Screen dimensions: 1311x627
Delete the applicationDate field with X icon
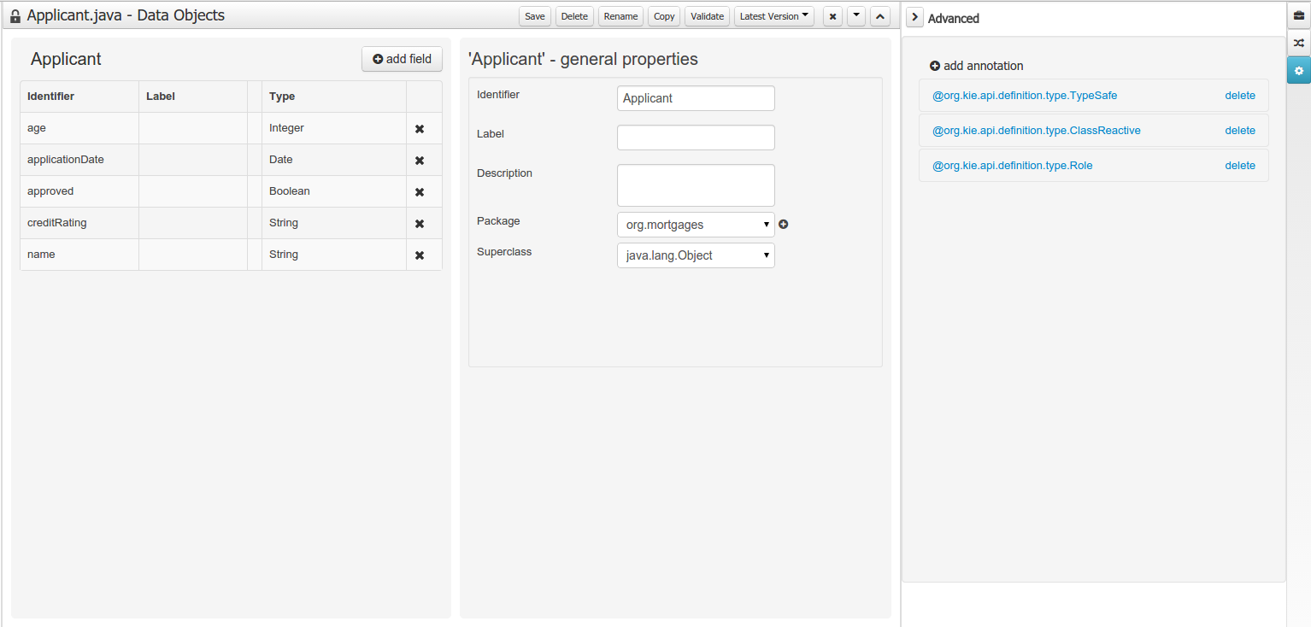coord(420,161)
